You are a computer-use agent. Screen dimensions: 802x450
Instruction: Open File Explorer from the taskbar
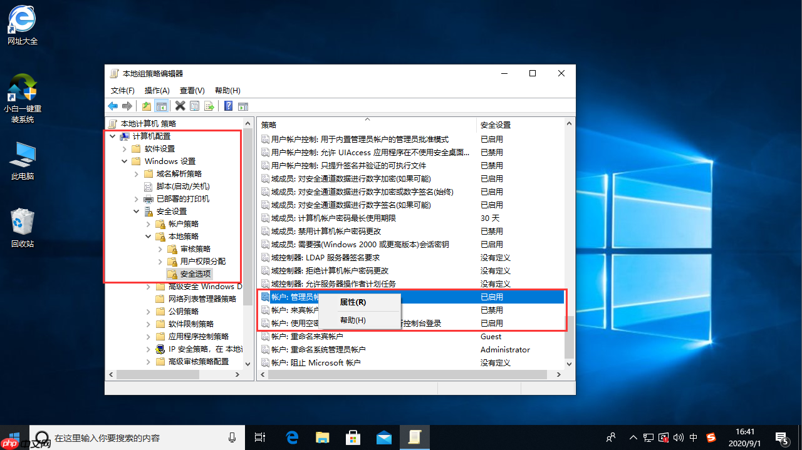coord(322,437)
